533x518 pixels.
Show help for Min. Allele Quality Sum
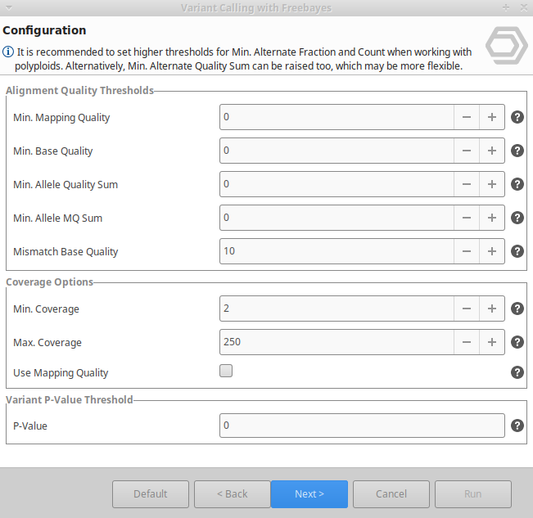(x=517, y=184)
